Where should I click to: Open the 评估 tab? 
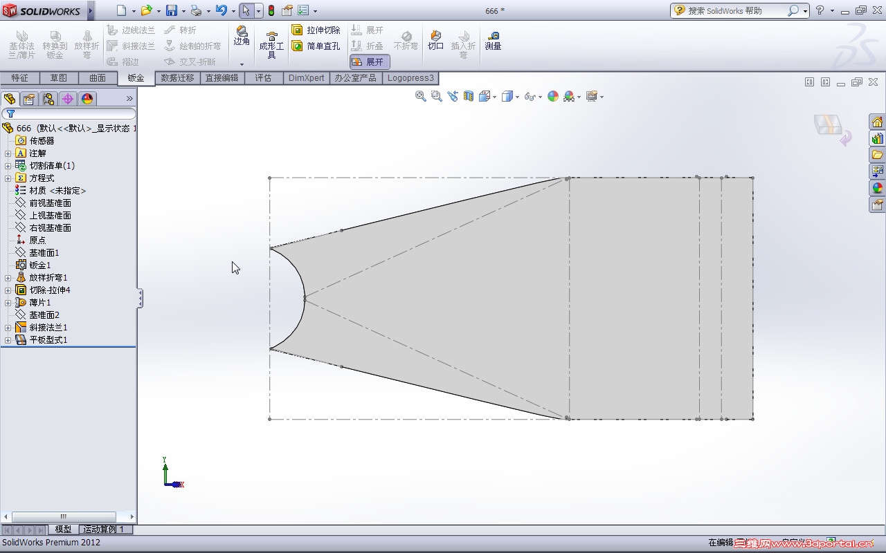(263, 78)
